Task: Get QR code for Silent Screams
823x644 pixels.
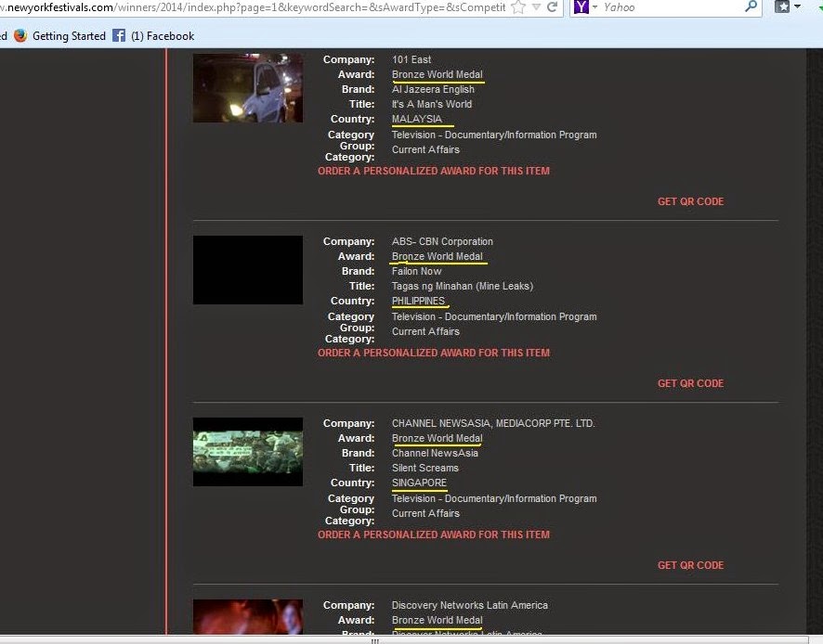Action: point(690,565)
